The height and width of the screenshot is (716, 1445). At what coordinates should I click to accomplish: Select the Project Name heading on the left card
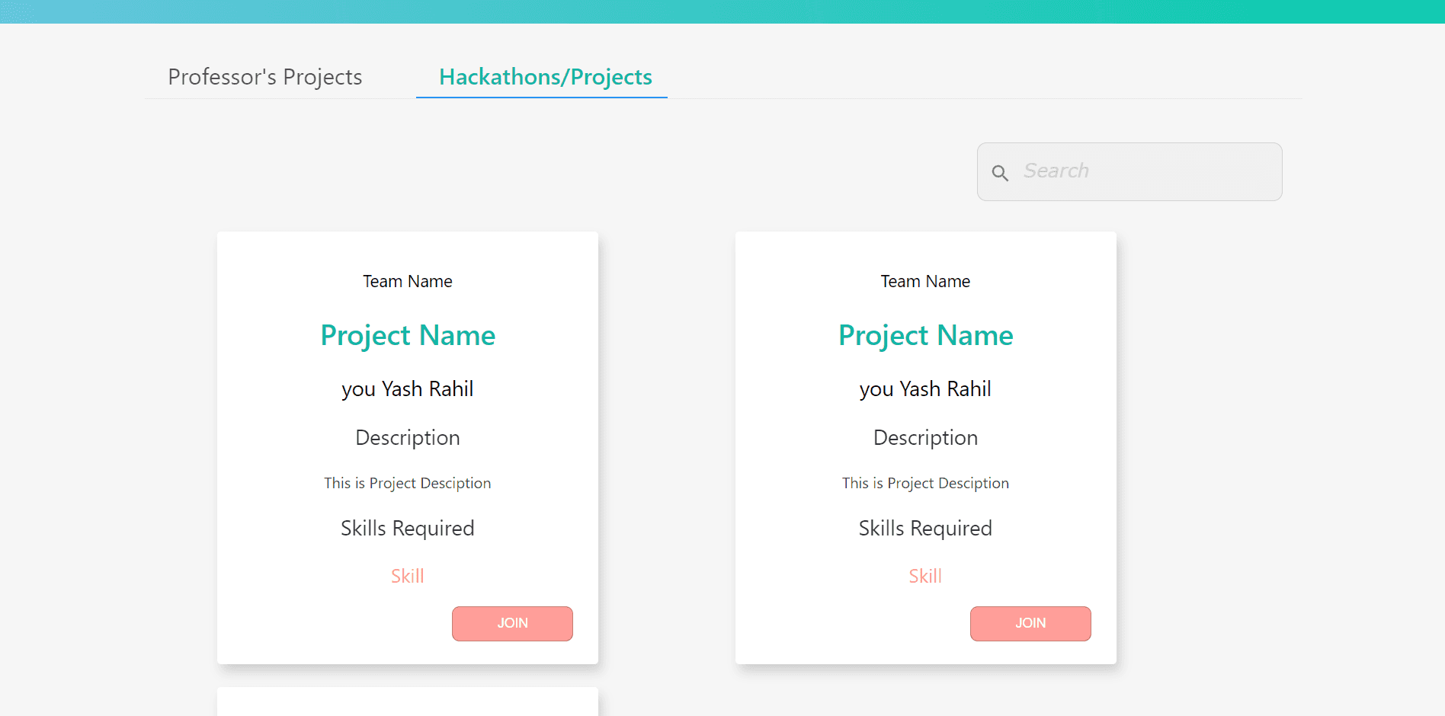click(407, 335)
